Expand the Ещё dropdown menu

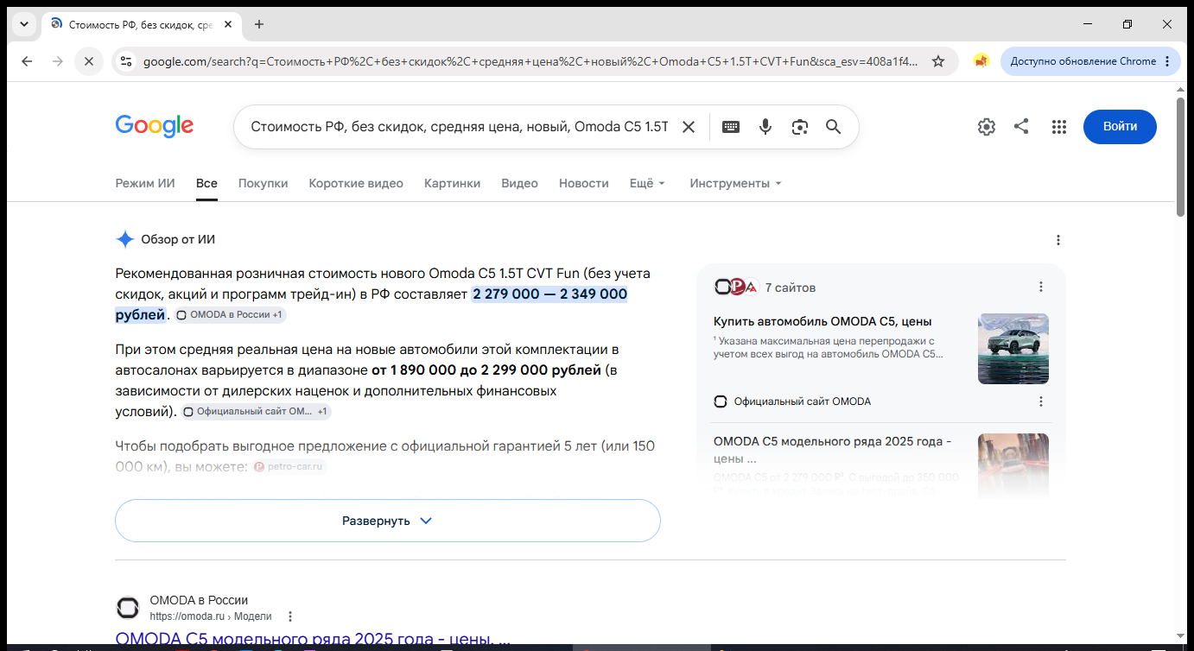click(648, 183)
